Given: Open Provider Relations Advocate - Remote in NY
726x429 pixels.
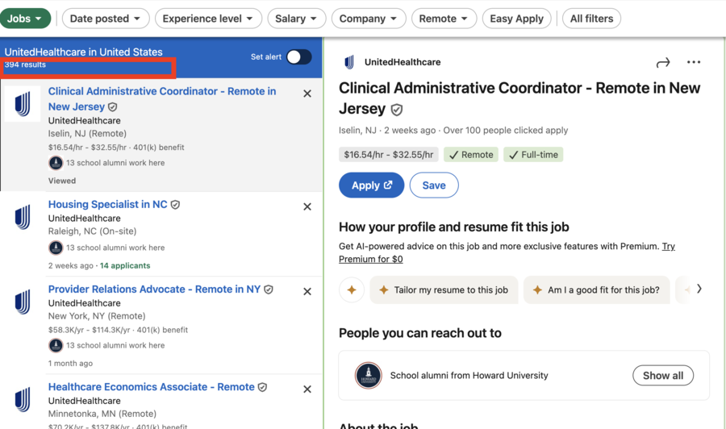Looking at the screenshot, I should tap(154, 289).
